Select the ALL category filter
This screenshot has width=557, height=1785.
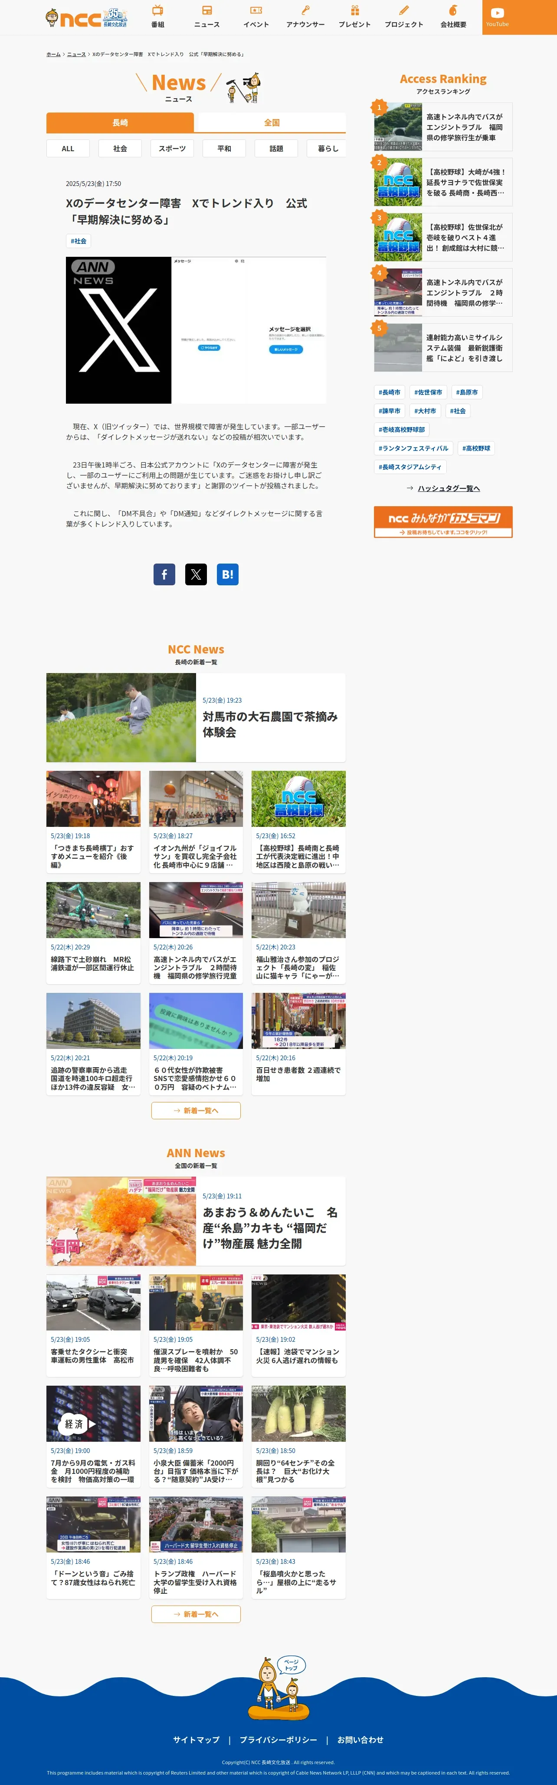(68, 148)
